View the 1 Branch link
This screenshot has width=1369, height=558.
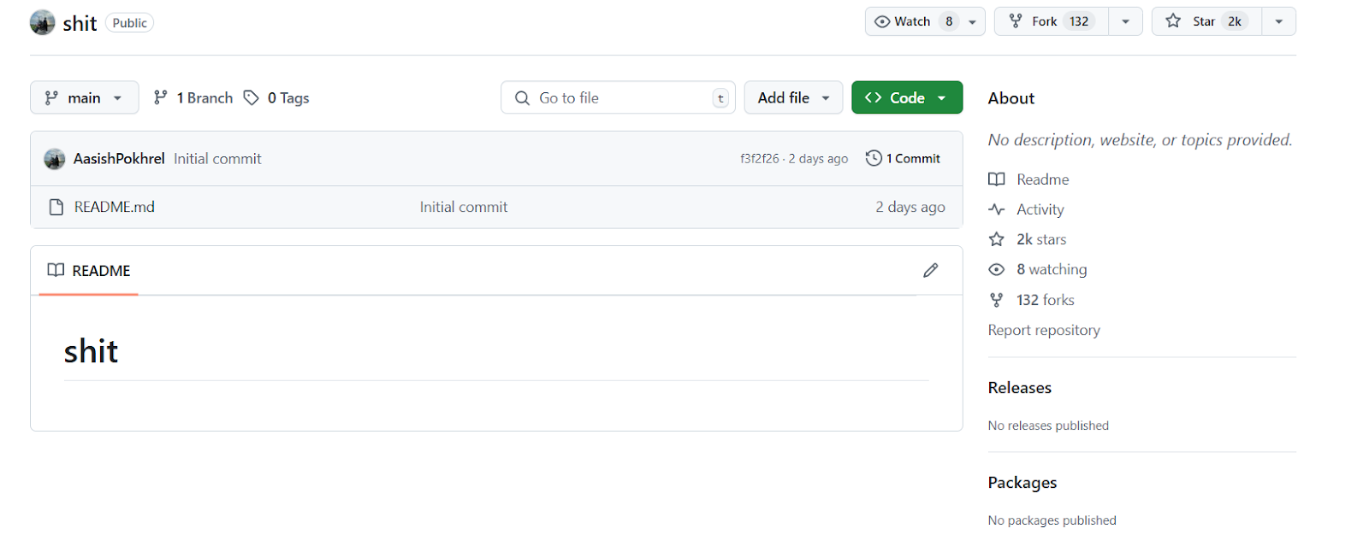(193, 98)
